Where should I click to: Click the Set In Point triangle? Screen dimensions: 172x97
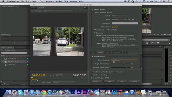pyautogui.click(x=51, y=75)
